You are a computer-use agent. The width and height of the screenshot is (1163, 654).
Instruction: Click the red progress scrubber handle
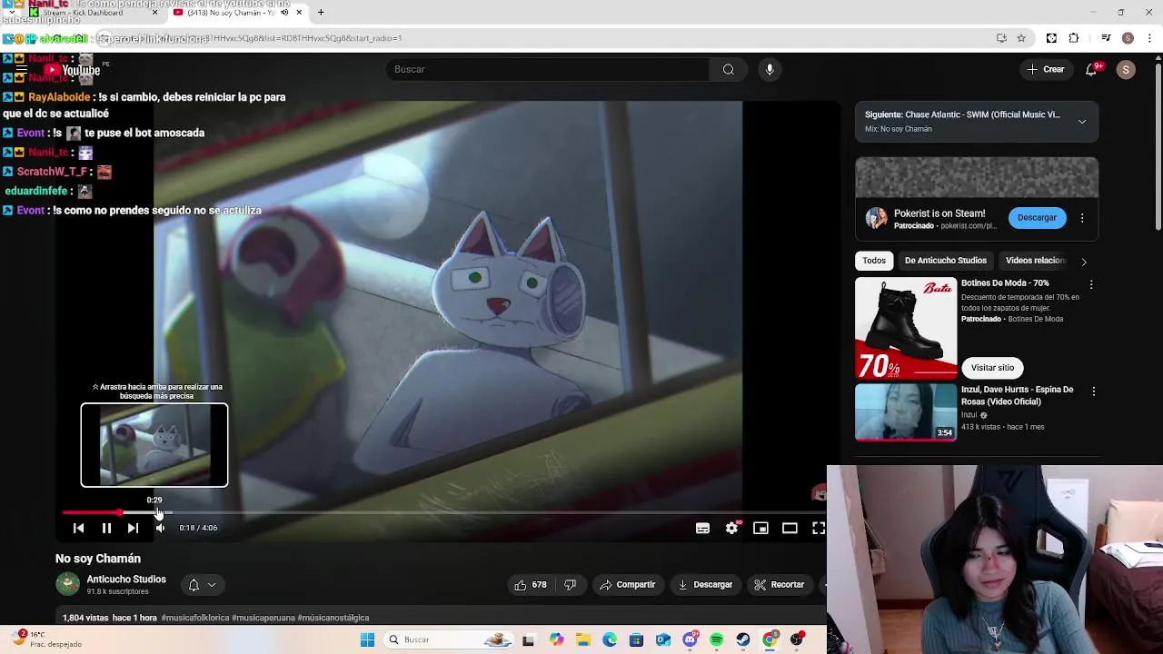120,513
